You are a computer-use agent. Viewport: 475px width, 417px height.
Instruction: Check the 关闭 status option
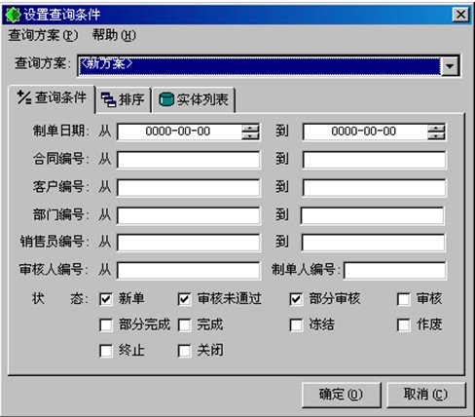184,351
